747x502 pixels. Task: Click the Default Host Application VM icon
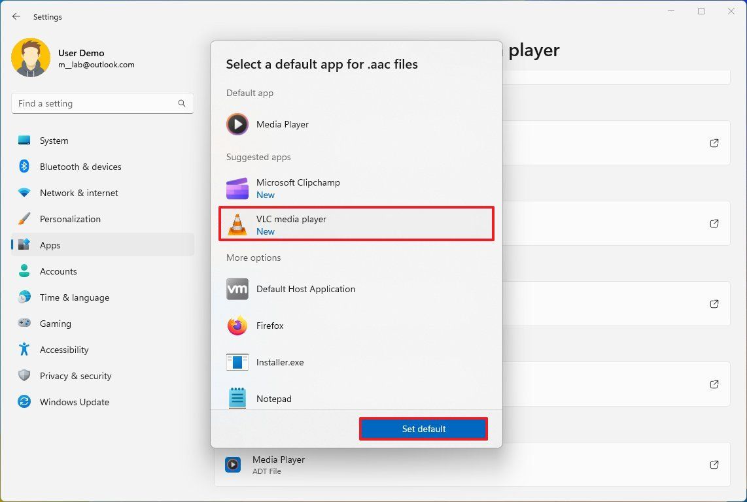237,289
